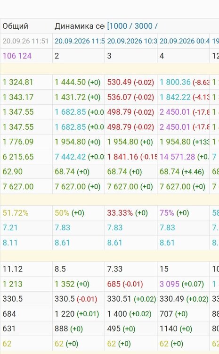This screenshot has height=354, width=219.
Task: Select the 1 352 (+0) value
Action: coord(72,284)
